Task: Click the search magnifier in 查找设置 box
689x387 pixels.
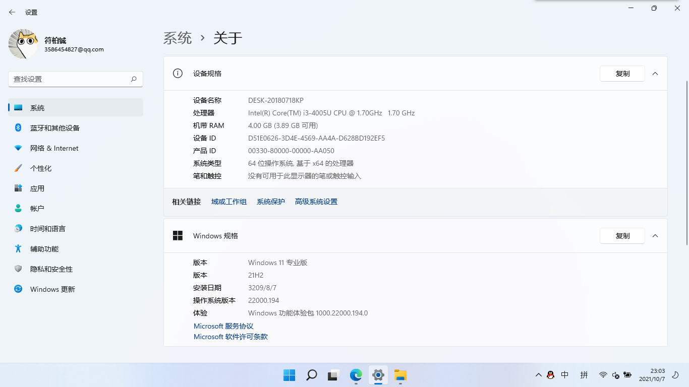Action: pos(134,79)
